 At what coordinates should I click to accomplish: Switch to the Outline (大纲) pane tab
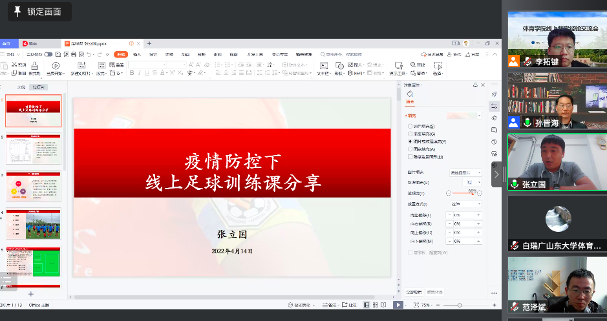pos(21,87)
